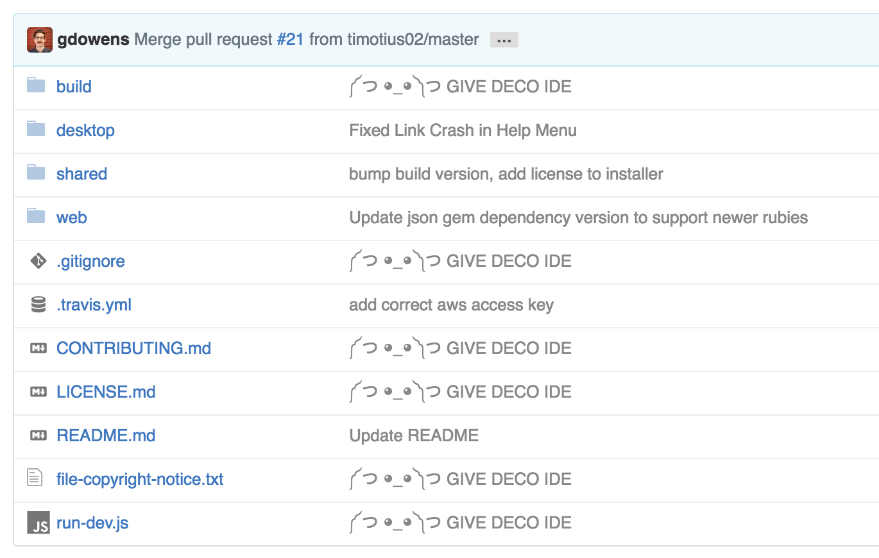Click the 'Fixed Link Crash in Help Menu' commit message
The height and width of the screenshot is (558, 879).
[x=462, y=130]
